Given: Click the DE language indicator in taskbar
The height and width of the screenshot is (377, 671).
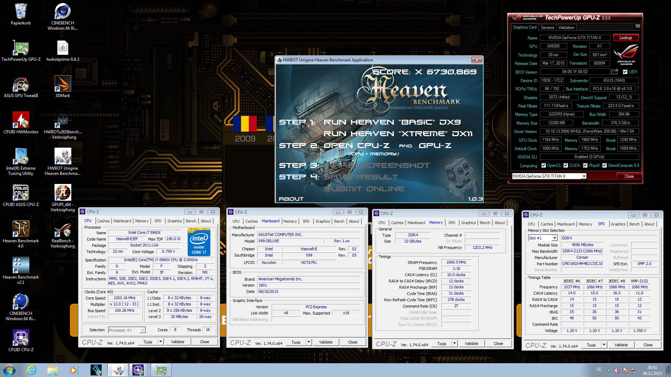Looking at the screenshot, I should (599, 369).
